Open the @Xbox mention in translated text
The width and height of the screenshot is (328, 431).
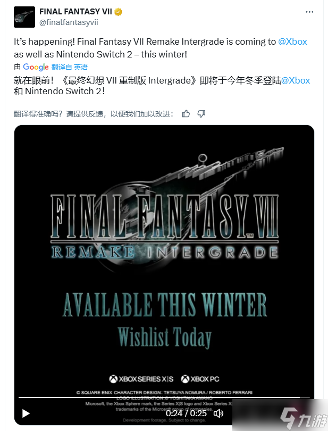pos(296,80)
